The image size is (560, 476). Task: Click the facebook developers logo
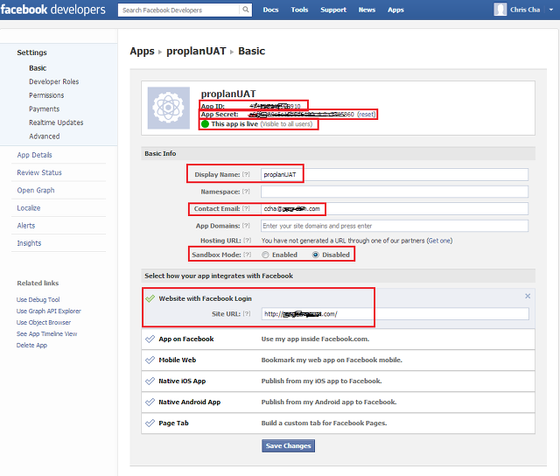pyautogui.click(x=52, y=10)
